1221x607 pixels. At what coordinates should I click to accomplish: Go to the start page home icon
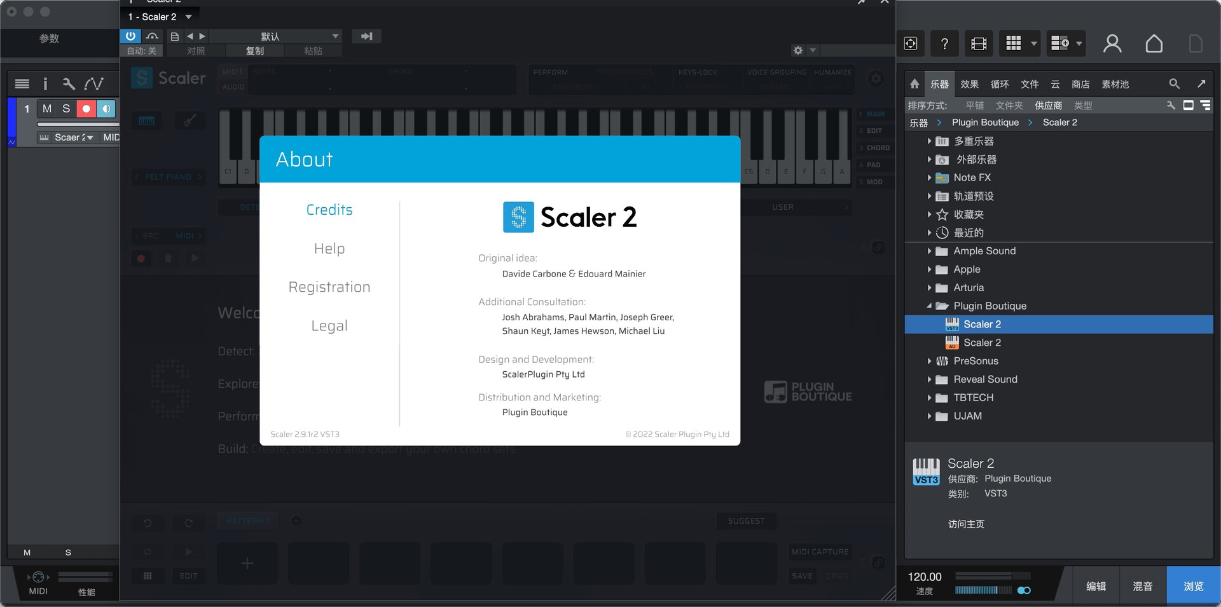coord(1154,43)
